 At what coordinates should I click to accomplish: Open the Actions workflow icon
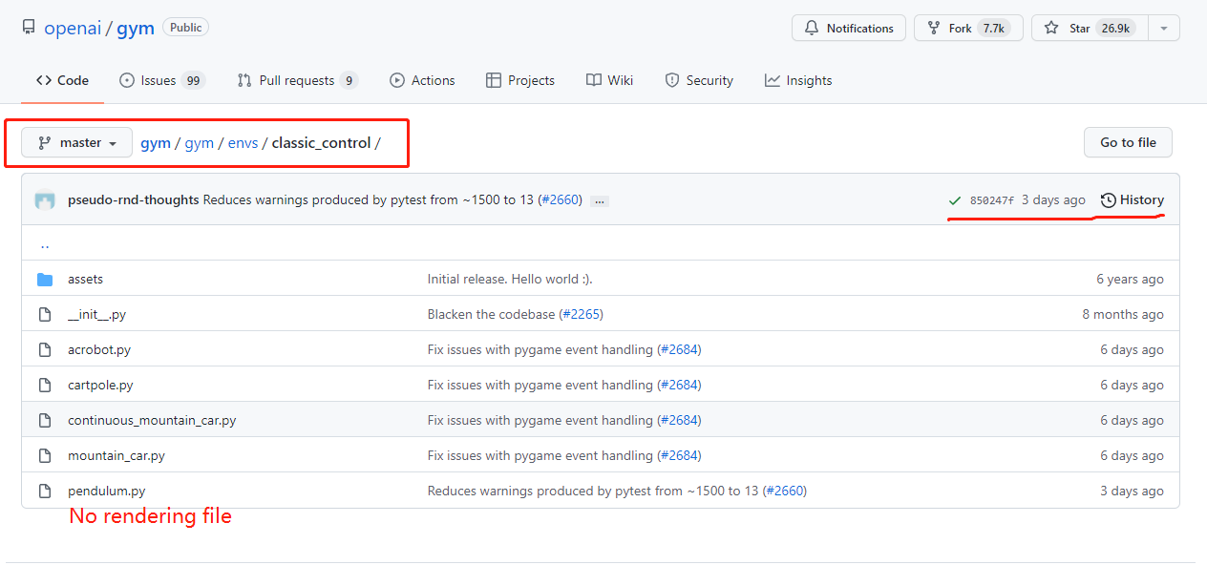click(397, 80)
